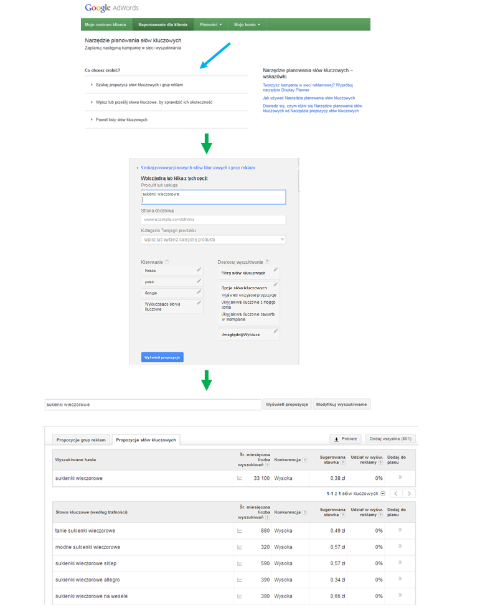
Task: Click the pencil edit icon next to Polska
Action: click(199, 270)
